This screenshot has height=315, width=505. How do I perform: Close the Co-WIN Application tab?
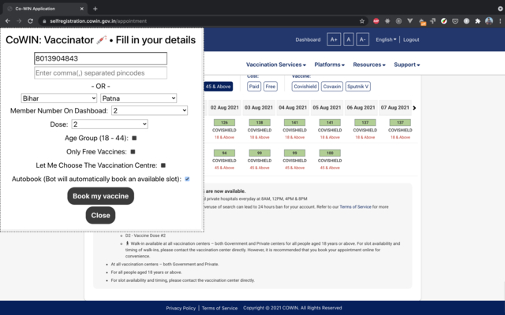82,9
